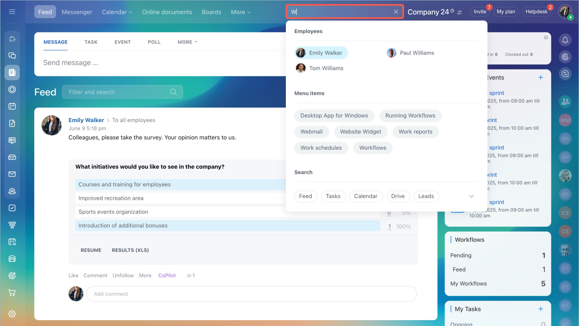Search within Drive category
579x326 pixels.
[x=398, y=196]
